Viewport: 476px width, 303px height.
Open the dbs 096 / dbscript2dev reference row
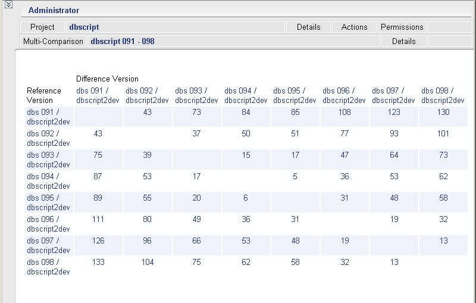point(48,224)
